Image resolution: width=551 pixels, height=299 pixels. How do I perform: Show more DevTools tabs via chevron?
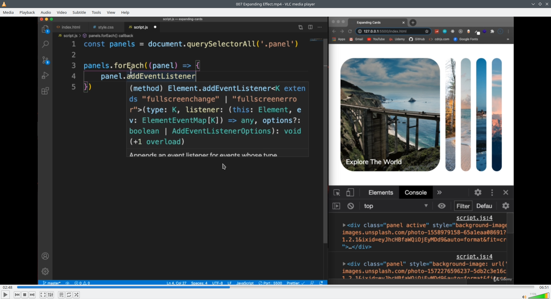(439, 193)
